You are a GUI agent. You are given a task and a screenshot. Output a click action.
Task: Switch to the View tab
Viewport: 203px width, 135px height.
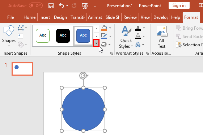click(x=145, y=17)
